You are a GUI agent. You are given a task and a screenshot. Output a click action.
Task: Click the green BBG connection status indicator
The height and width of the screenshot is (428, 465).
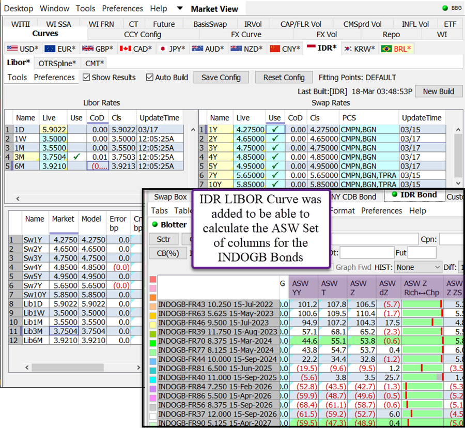[445, 8]
